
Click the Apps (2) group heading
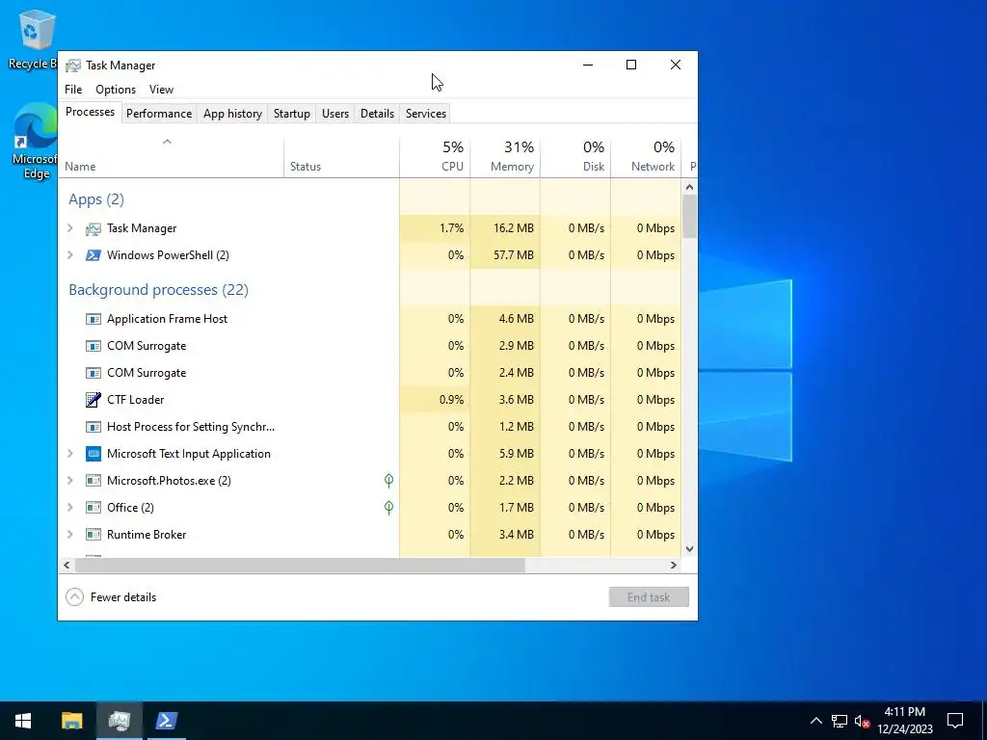(x=96, y=199)
